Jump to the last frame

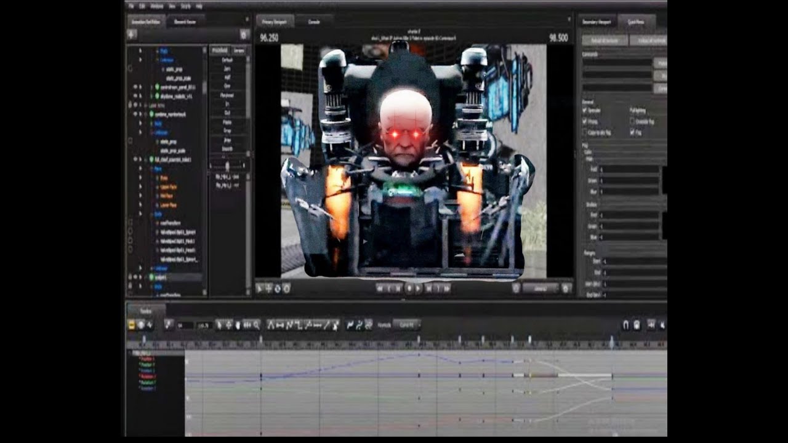447,288
